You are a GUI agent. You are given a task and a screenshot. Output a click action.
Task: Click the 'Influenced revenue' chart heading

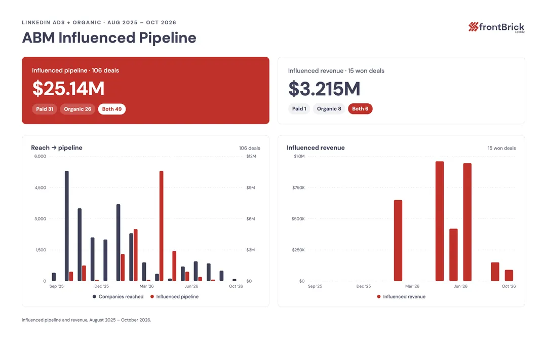316,147
